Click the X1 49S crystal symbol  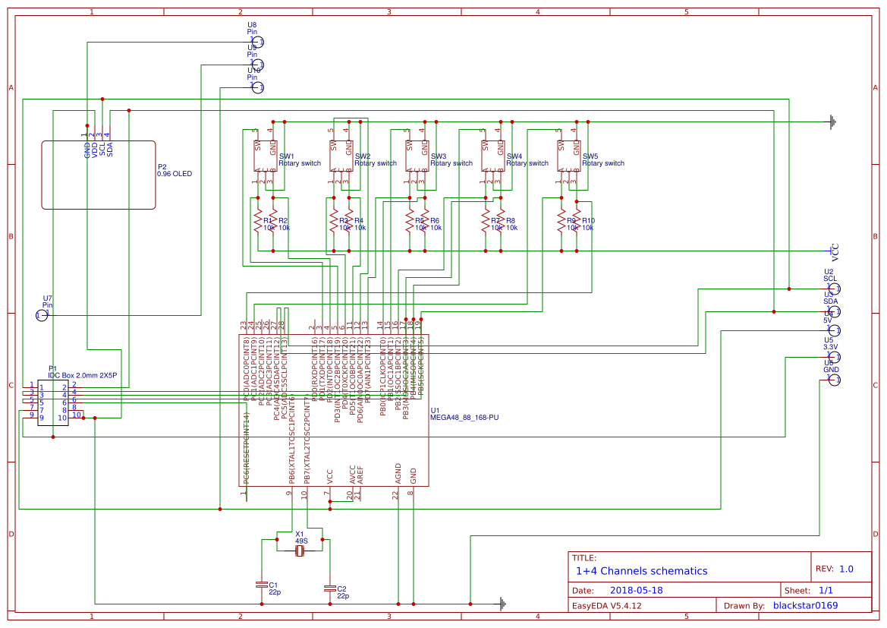click(x=299, y=551)
